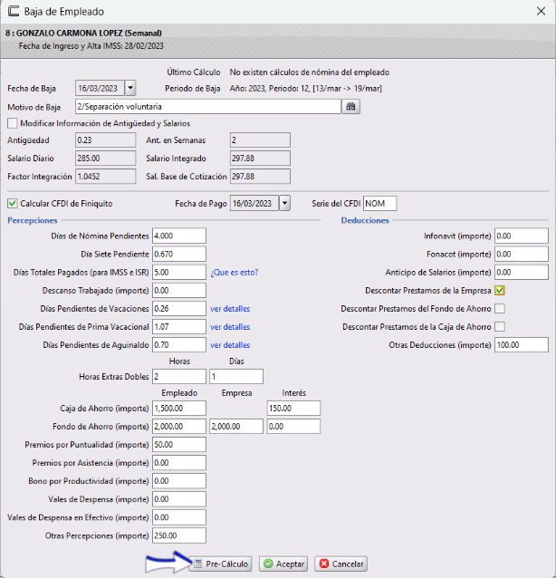The height and width of the screenshot is (578, 556).
Task: Click the Motivo de Baja text field
Action: point(208,107)
